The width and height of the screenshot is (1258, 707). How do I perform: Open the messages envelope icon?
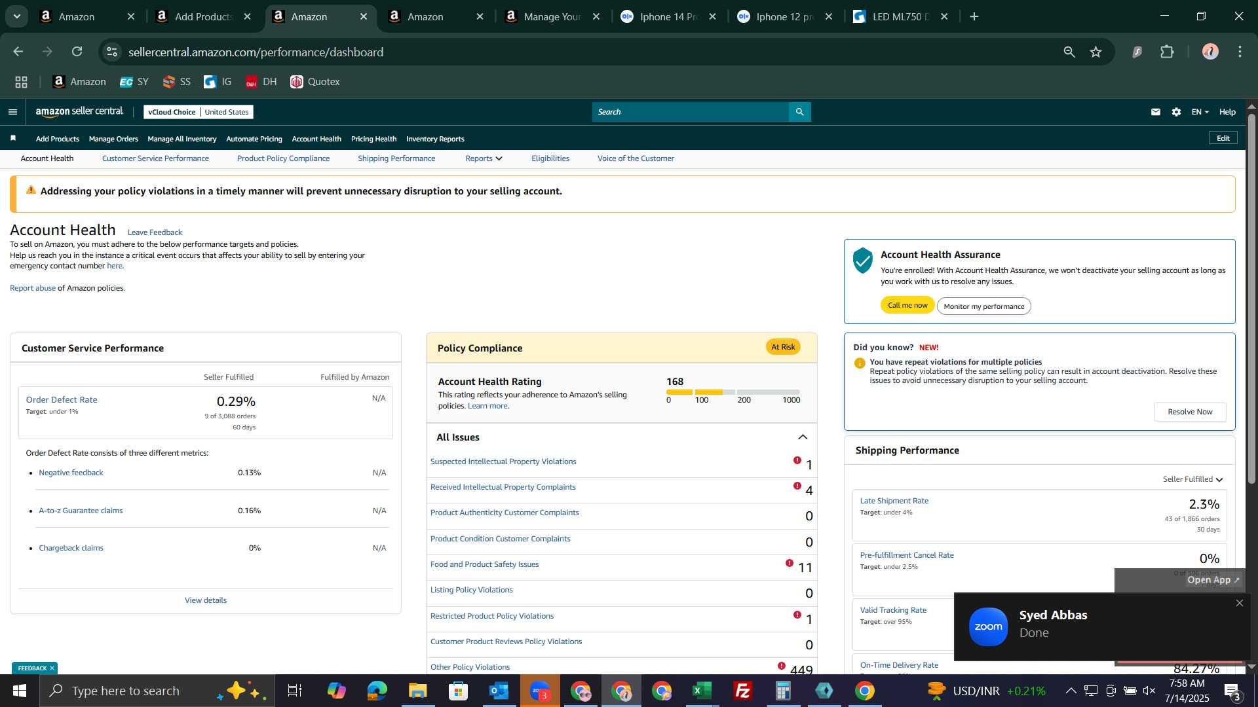(1156, 112)
